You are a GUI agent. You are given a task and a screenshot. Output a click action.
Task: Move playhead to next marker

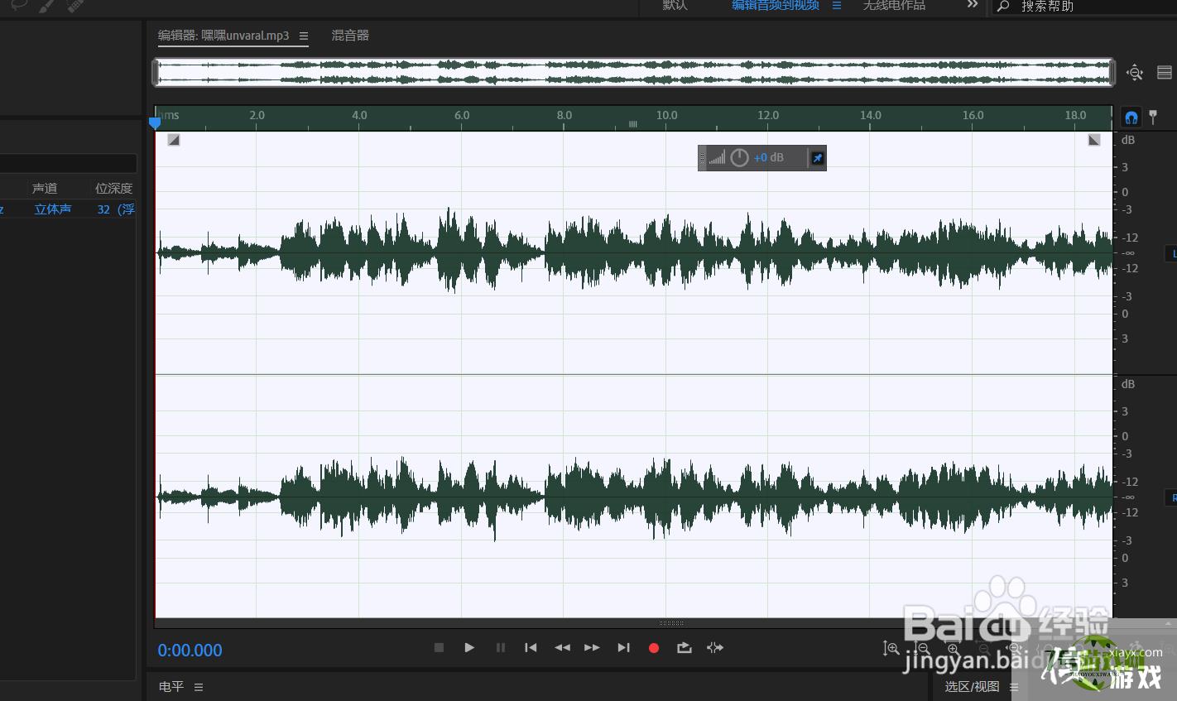623,648
